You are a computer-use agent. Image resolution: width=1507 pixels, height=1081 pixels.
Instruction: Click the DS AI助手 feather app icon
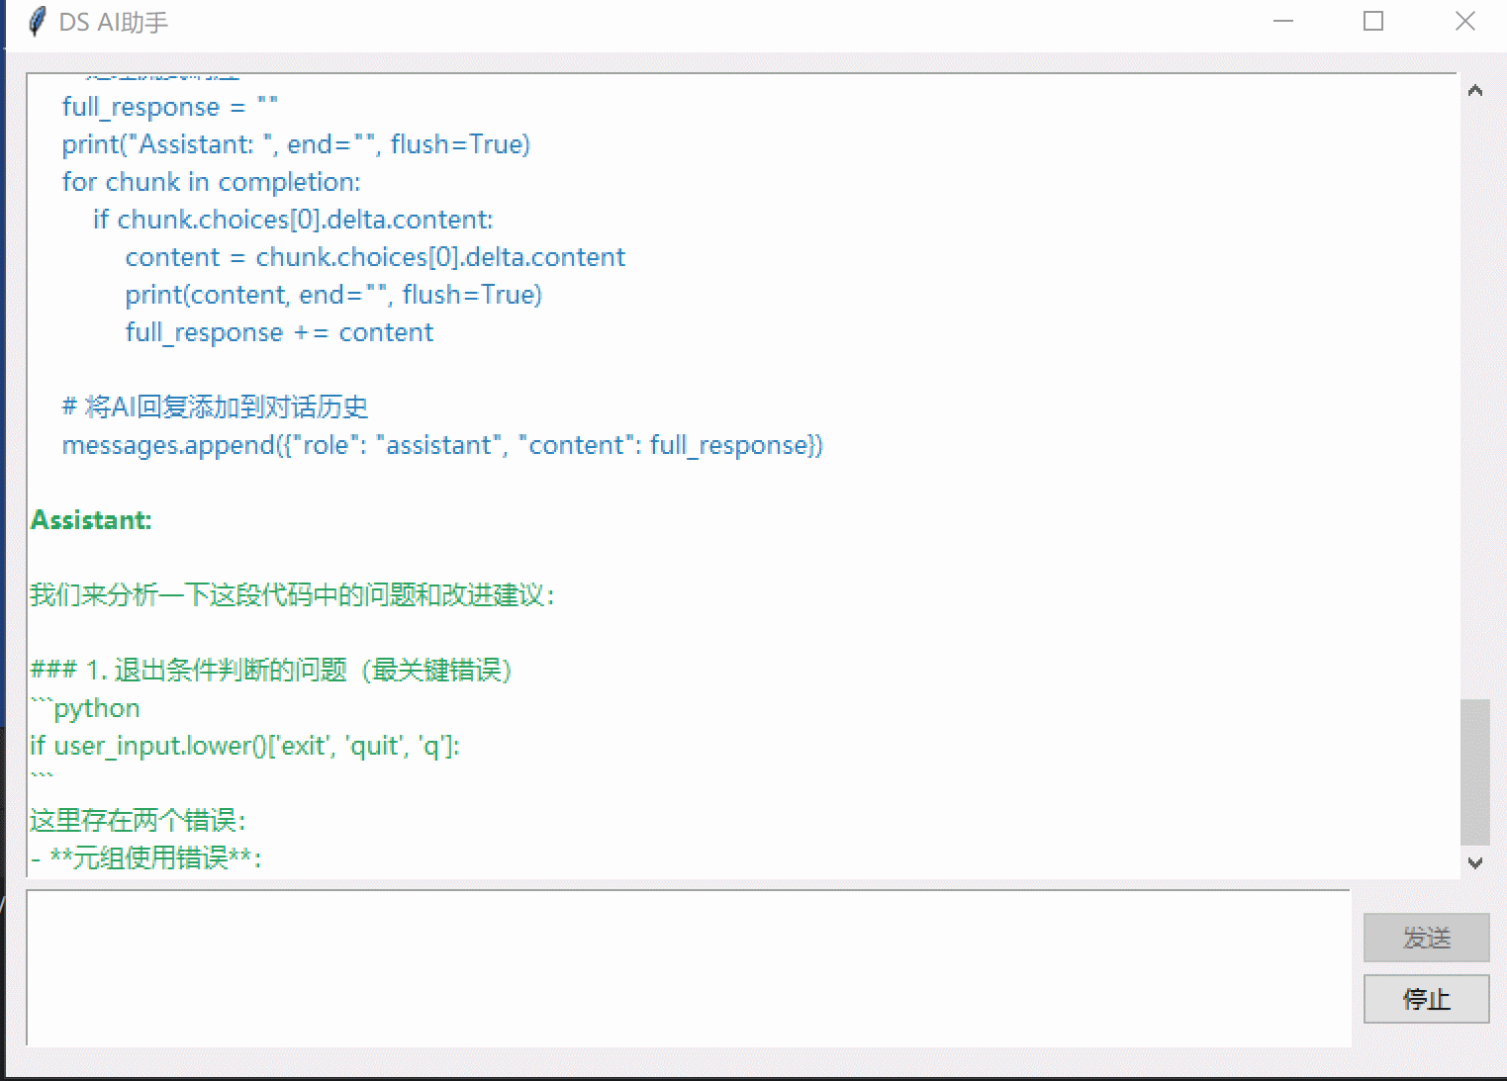coord(37,22)
